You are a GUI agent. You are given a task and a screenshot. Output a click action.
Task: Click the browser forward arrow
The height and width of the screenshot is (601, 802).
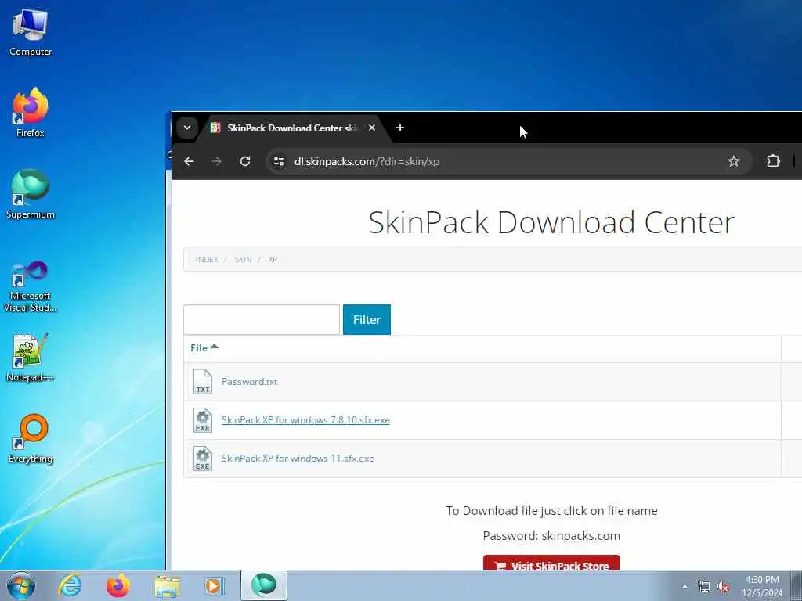coord(217,161)
